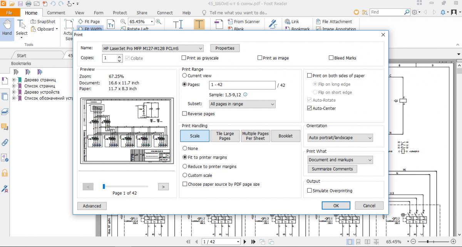Image resolution: width=462 pixels, height=247 pixels.
Task: Open the layers panel in sidebar
Action: pyautogui.click(x=5, y=112)
